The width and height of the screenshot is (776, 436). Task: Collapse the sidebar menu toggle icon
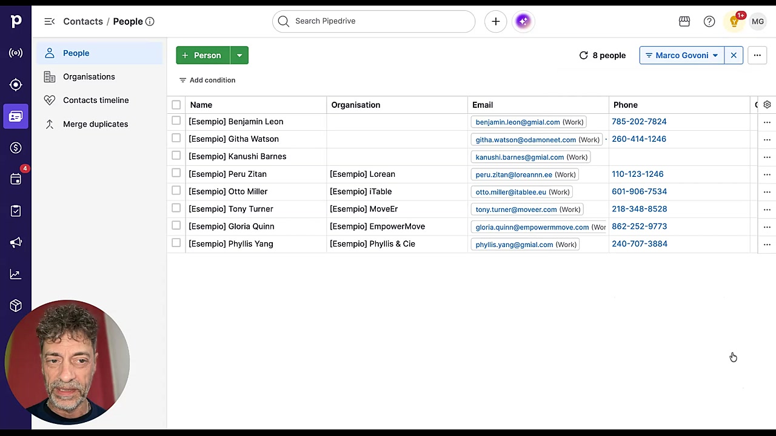(50, 21)
